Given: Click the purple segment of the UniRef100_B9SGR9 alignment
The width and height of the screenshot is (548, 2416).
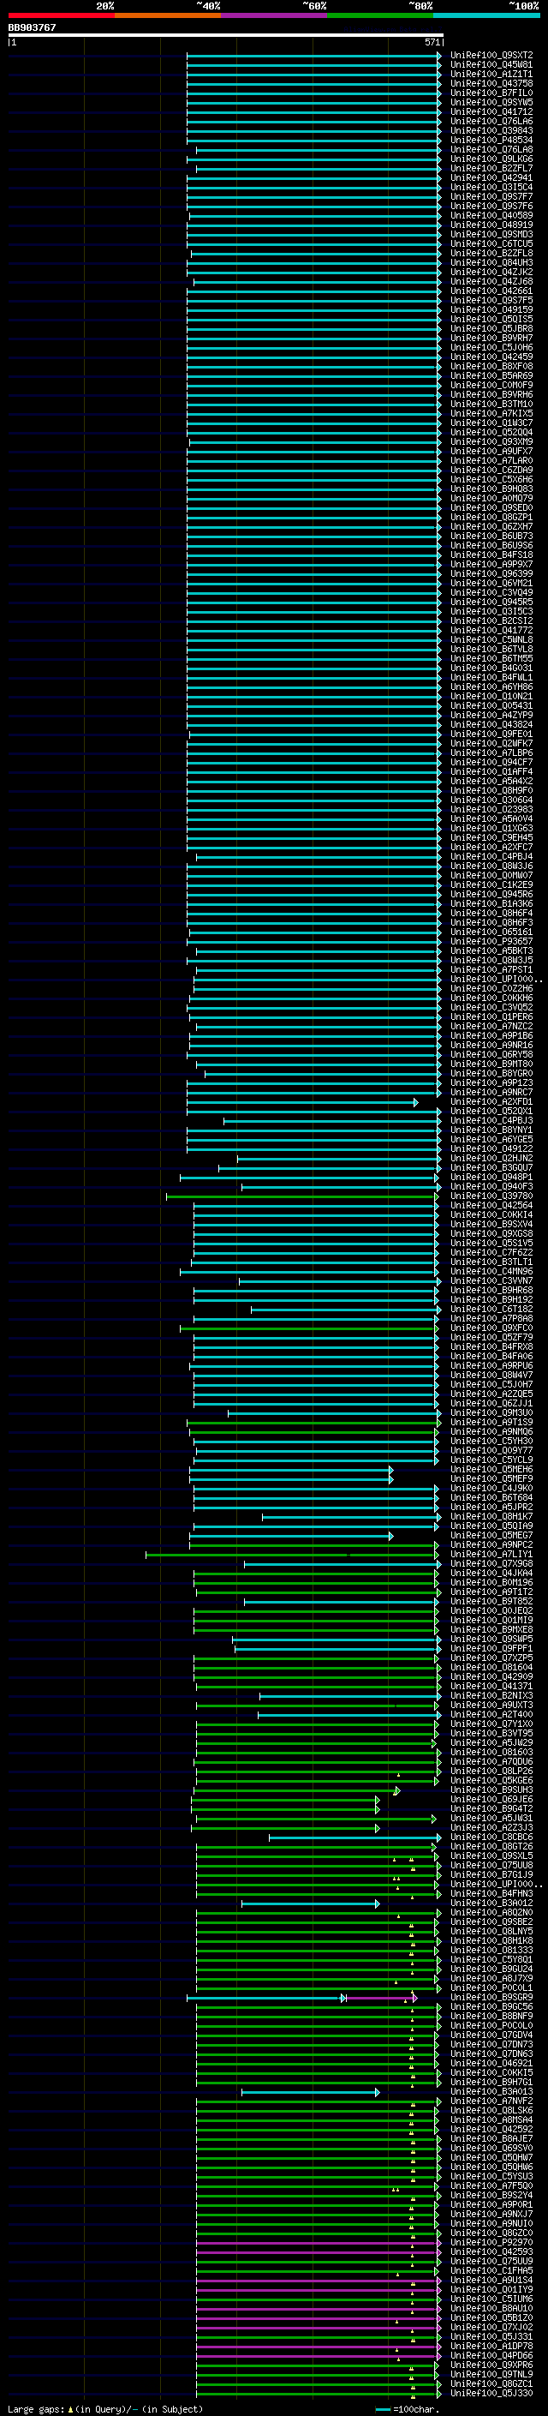Looking at the screenshot, I should 380,1998.
